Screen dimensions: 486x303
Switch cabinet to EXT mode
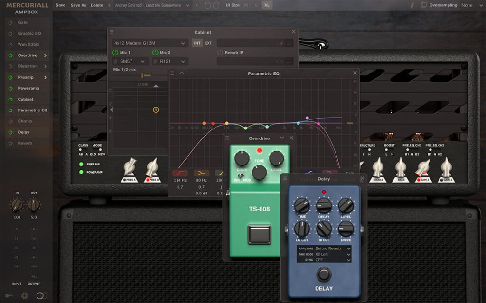pos(208,43)
